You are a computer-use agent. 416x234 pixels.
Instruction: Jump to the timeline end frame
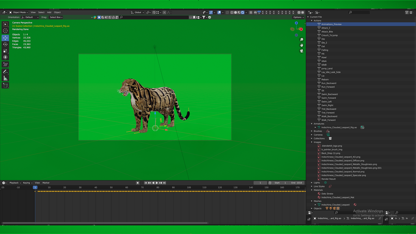[164, 183]
